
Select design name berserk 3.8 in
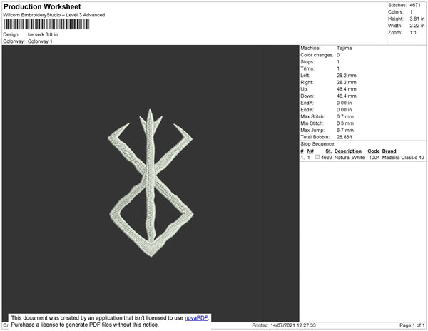pyautogui.click(x=43, y=34)
